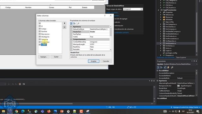Open PowerPoint from the taskbar
Viewport: 202px width, 114px height.
(62, 111)
